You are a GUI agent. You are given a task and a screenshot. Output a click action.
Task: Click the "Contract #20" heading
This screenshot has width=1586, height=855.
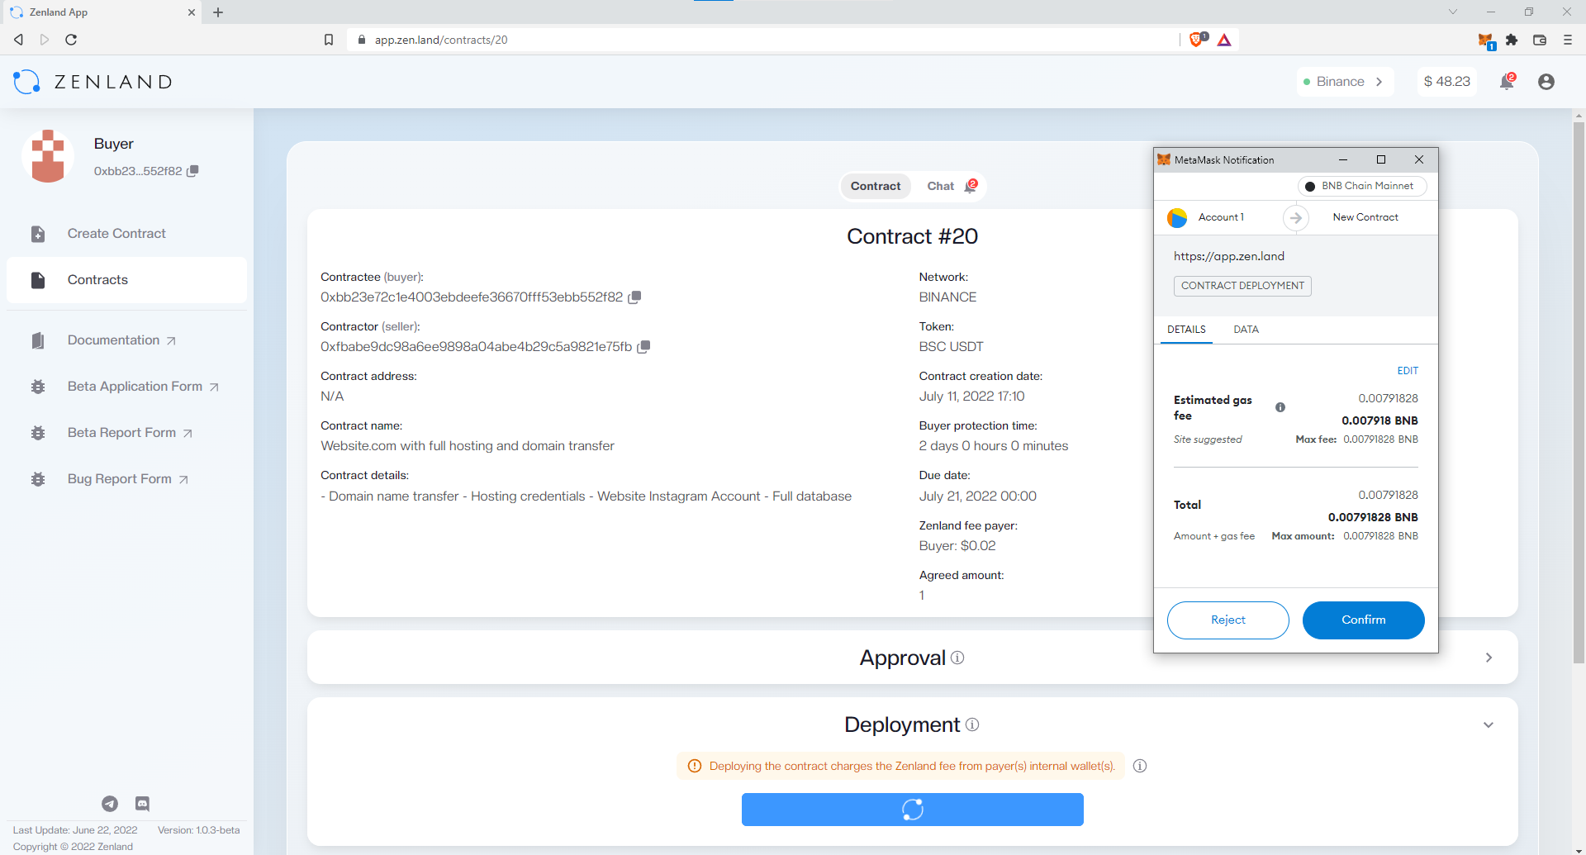pos(913,236)
